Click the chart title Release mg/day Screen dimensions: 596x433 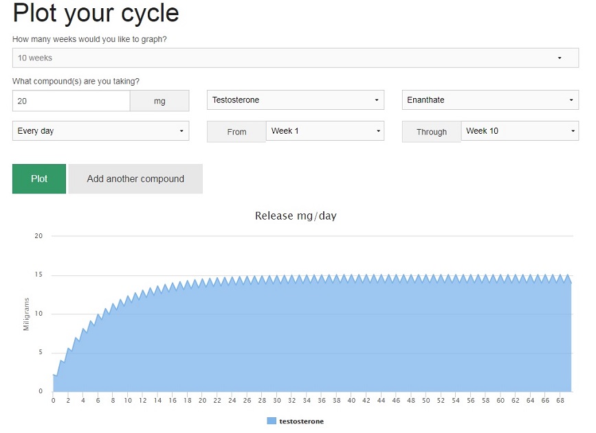pos(296,215)
